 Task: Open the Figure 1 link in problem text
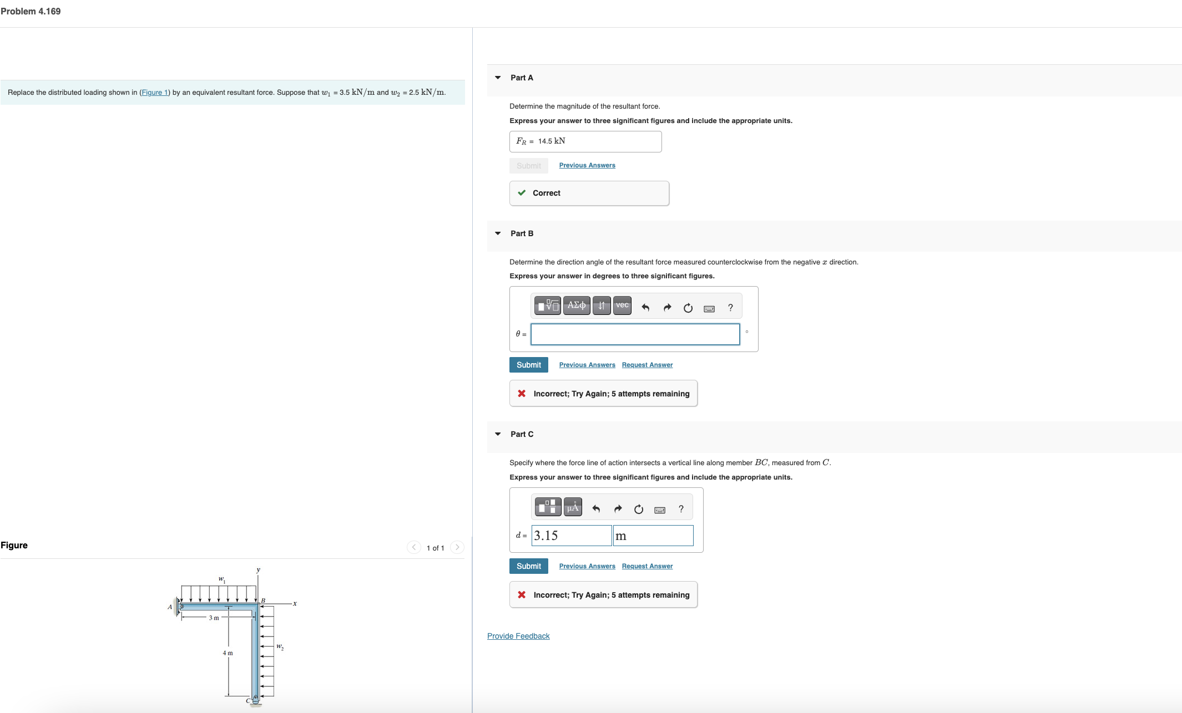[154, 93]
